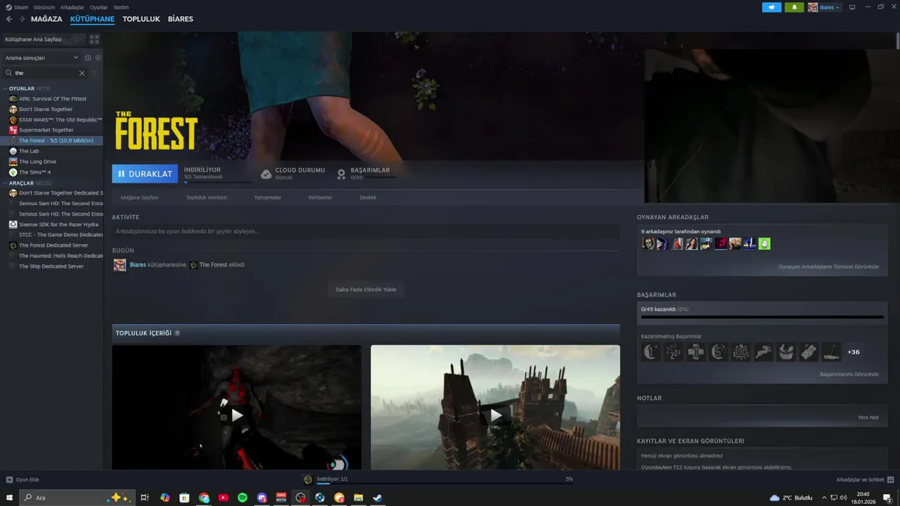Play the dark cave community video
900x506 pixels.
(237, 415)
